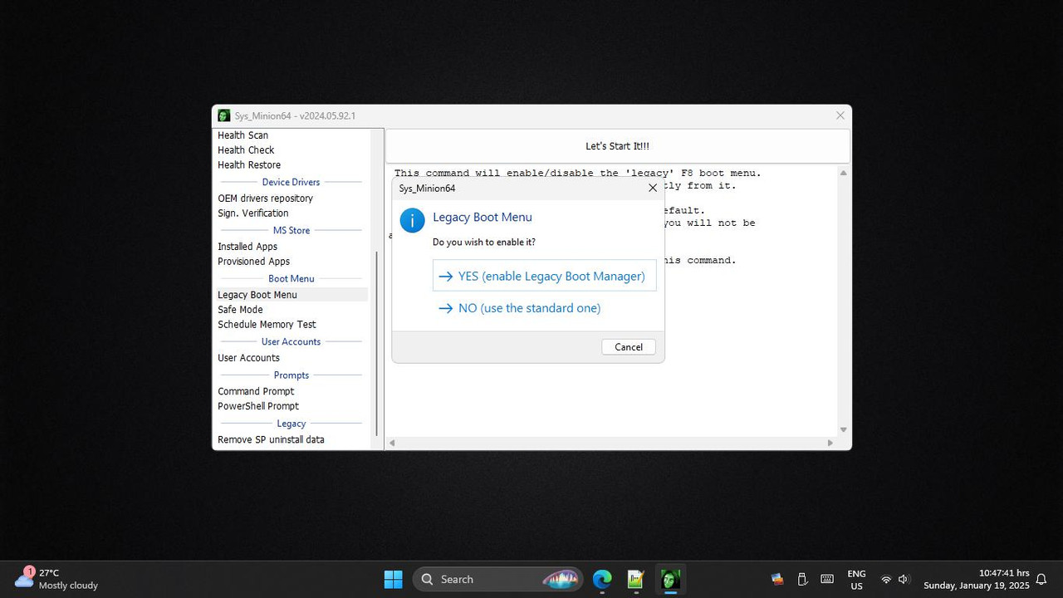The height and width of the screenshot is (598, 1063).
Task: Run Health Scan from the sidebar
Action: coord(242,135)
